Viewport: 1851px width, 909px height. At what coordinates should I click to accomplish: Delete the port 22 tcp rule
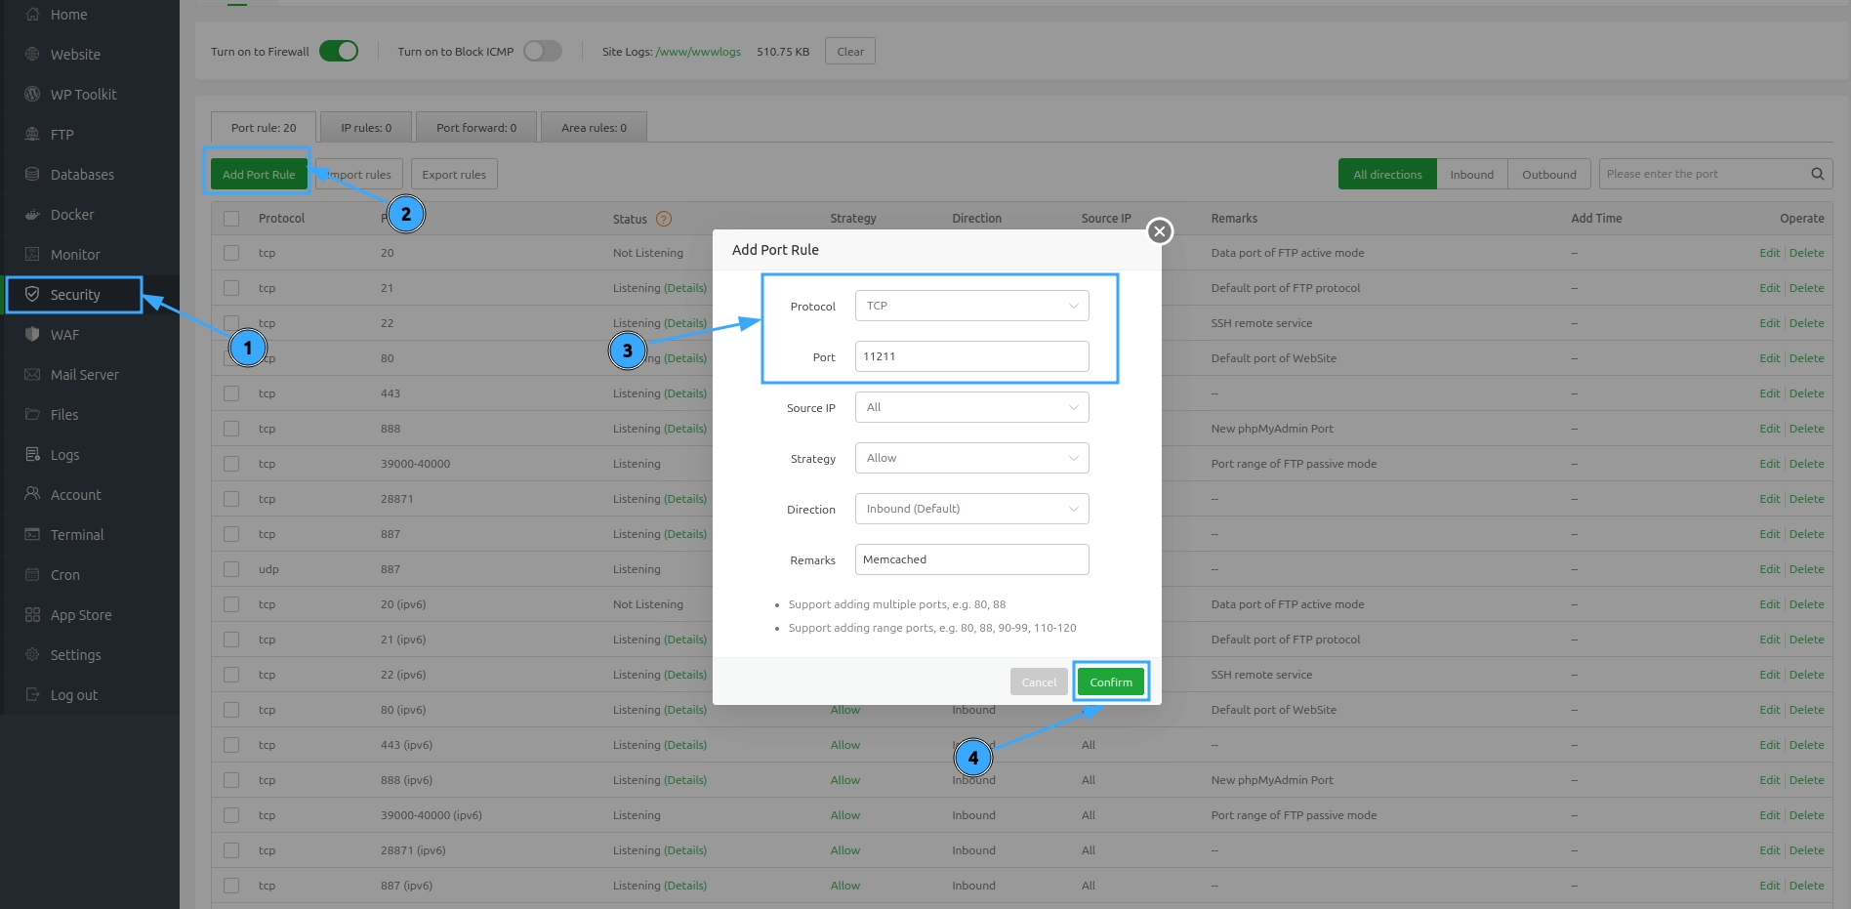(1806, 323)
